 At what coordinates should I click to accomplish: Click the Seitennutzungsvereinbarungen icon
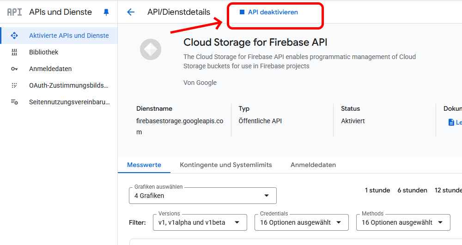(x=14, y=102)
